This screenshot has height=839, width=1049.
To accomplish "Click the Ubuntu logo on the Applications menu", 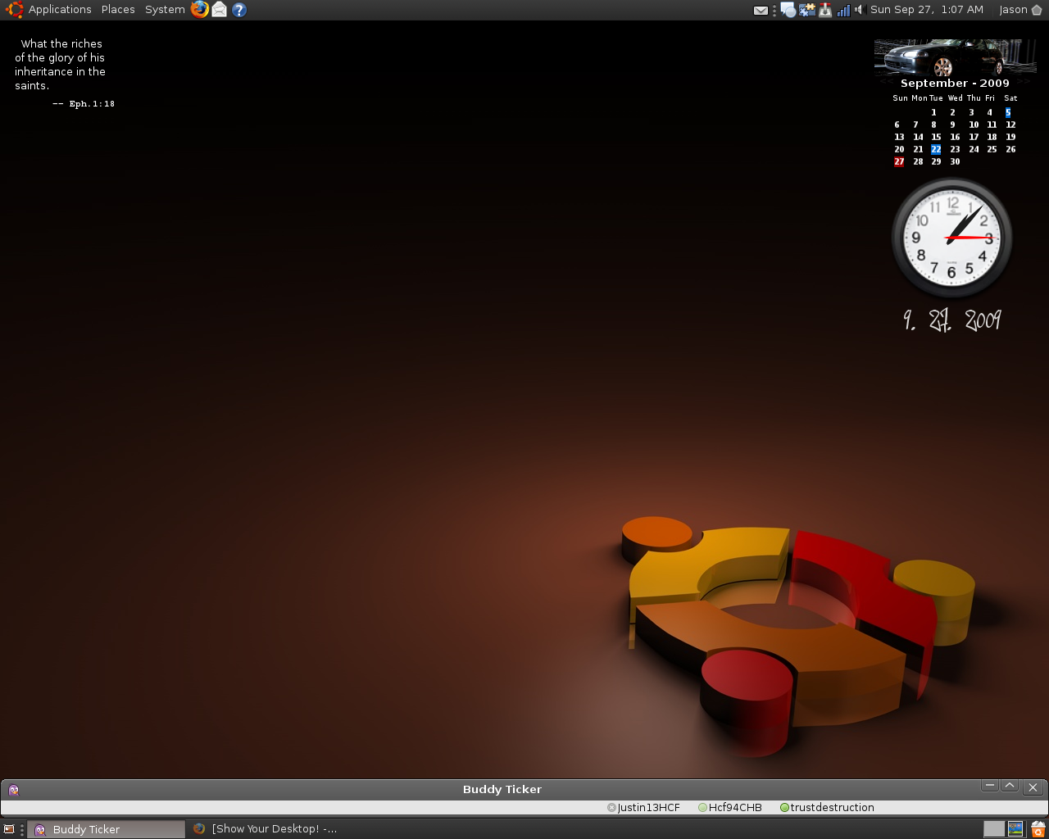I will tap(14, 10).
